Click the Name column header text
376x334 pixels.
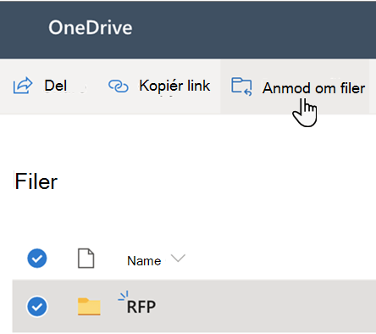tap(144, 260)
